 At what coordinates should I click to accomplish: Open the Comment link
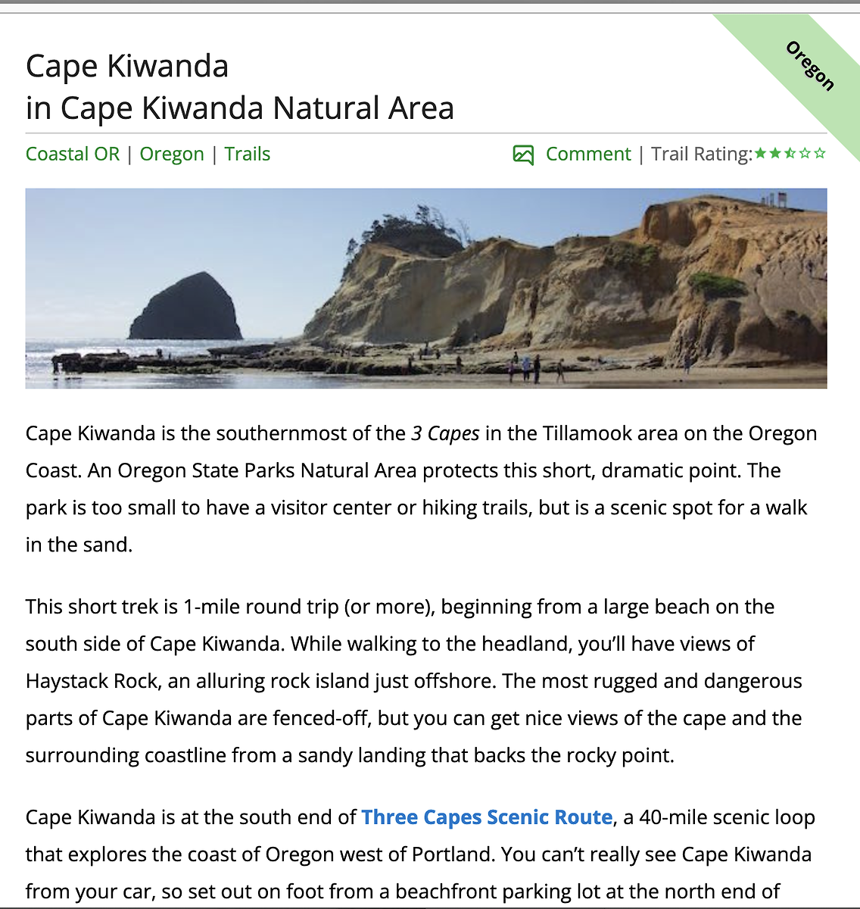point(588,154)
